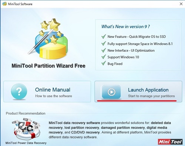The height and width of the screenshot is (146, 185).
Task: Click the Launch Application play icon
Action: pyautogui.click(x=111, y=92)
